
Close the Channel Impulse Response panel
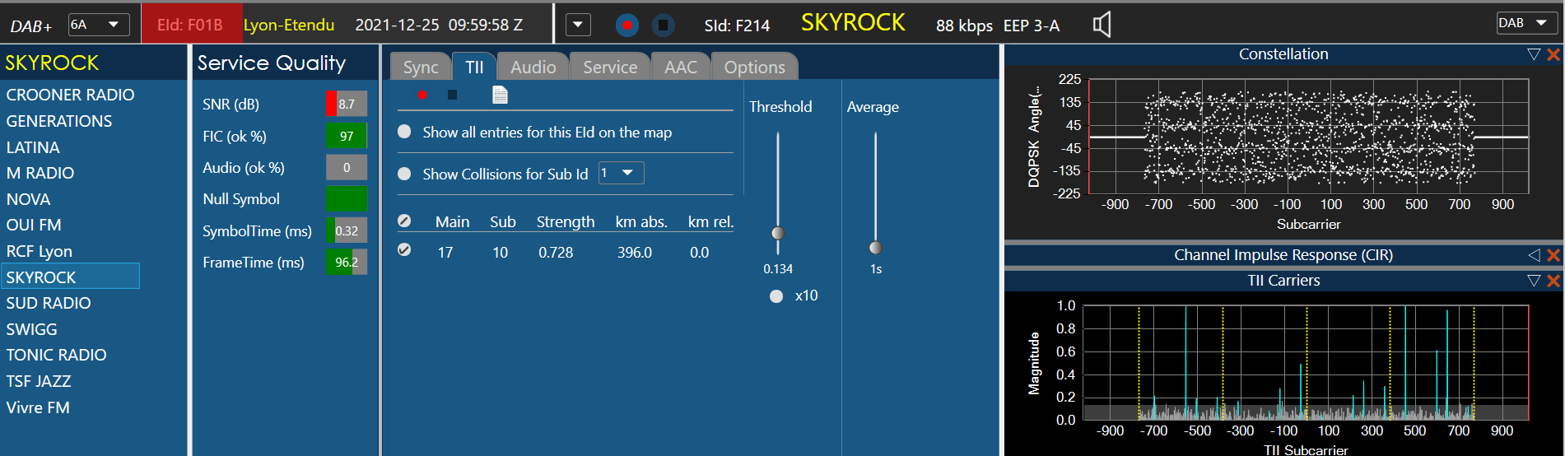pos(1553,255)
